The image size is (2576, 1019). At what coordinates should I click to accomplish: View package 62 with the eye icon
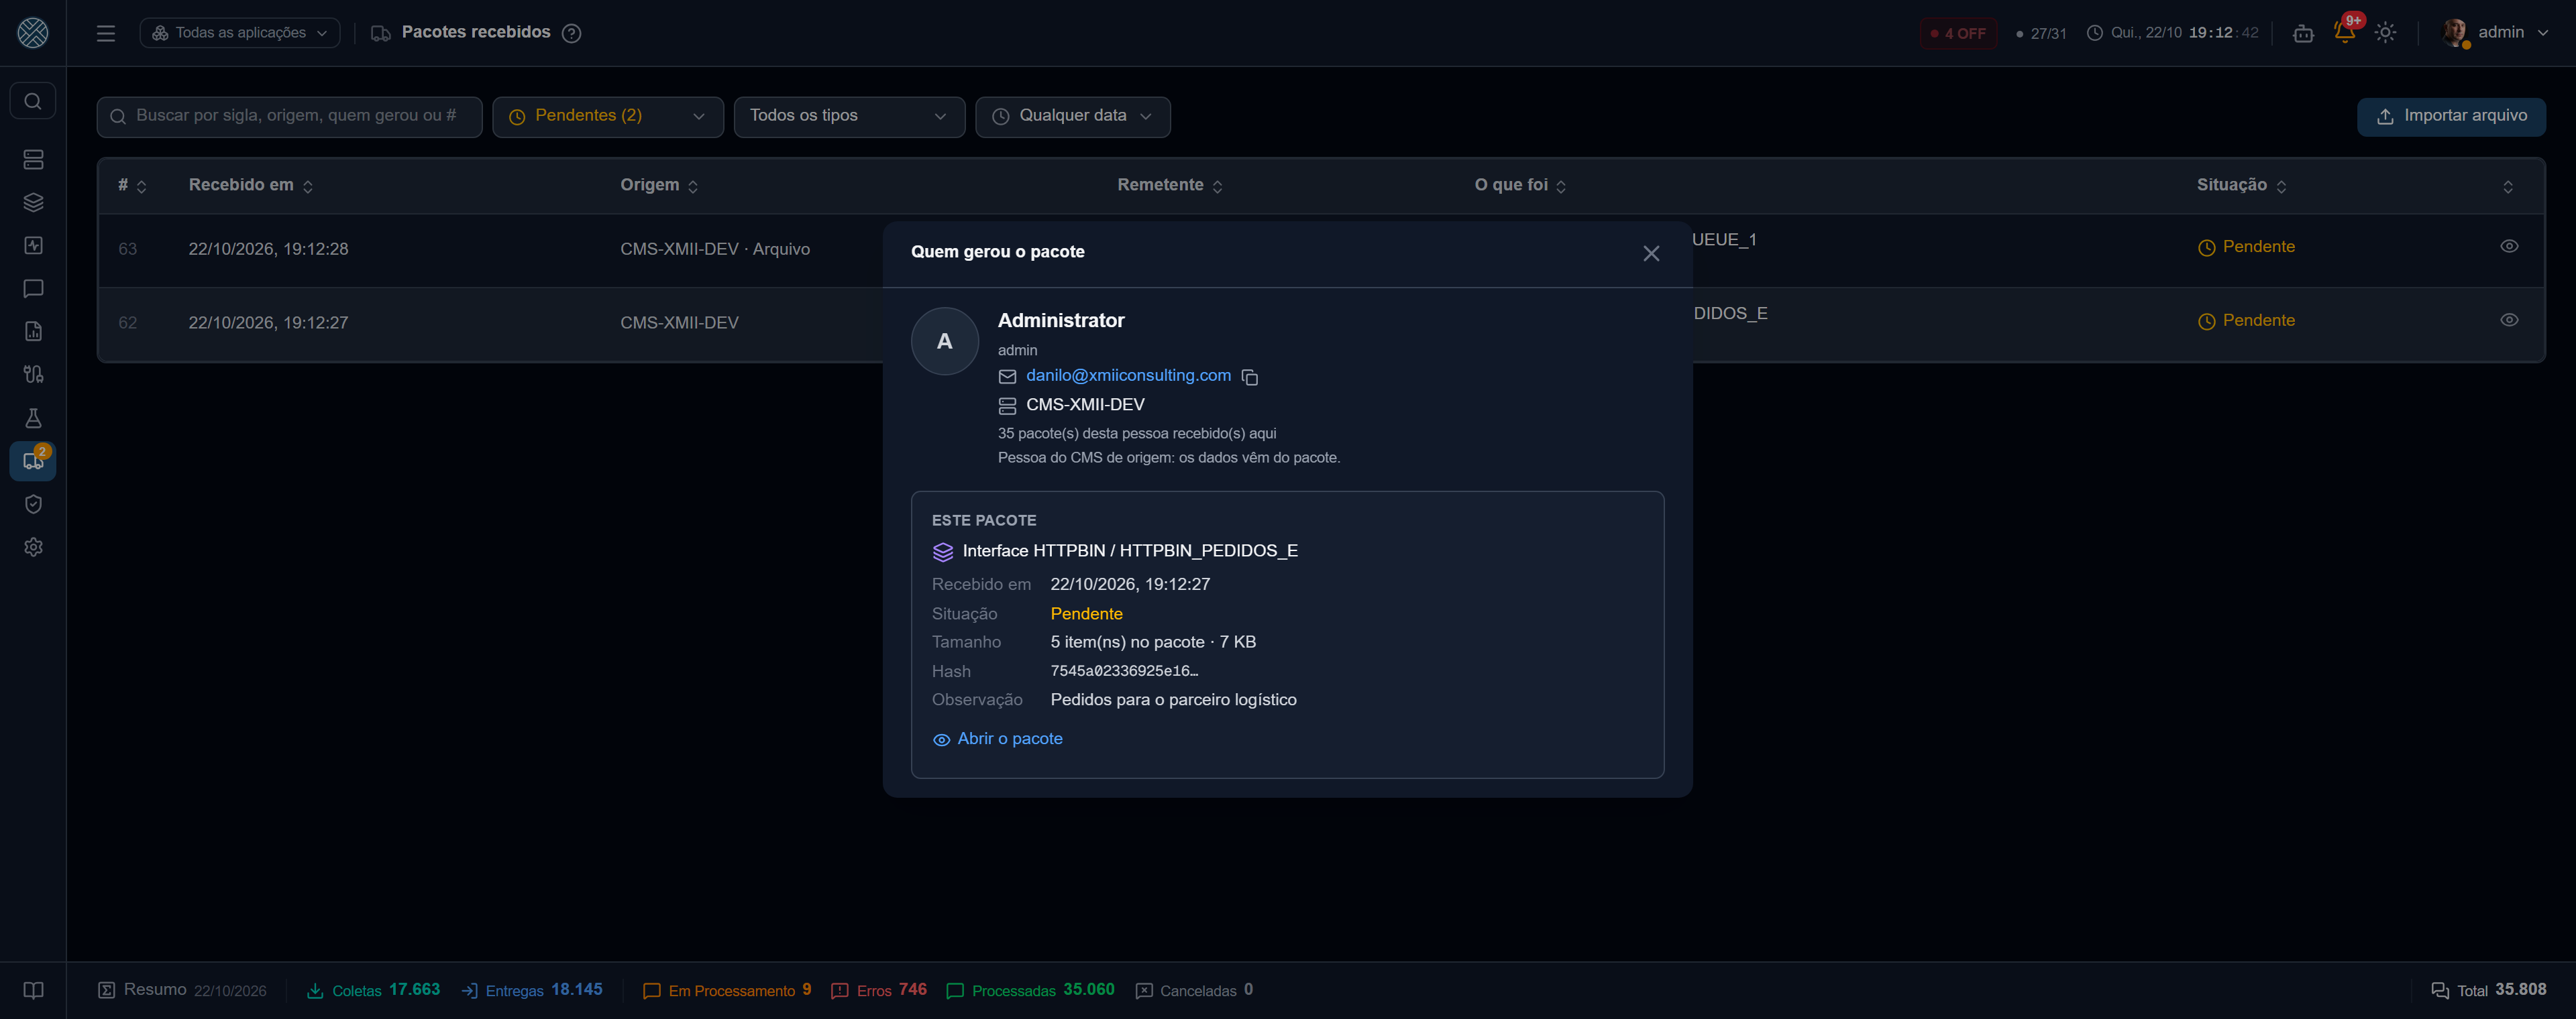click(x=2508, y=320)
